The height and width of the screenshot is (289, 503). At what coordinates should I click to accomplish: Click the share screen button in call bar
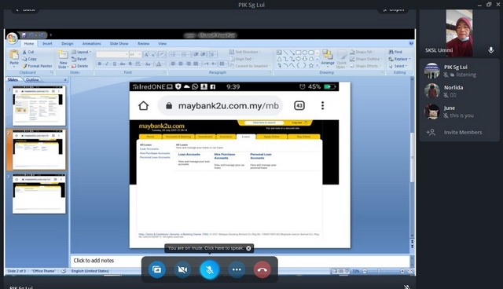pos(157,269)
